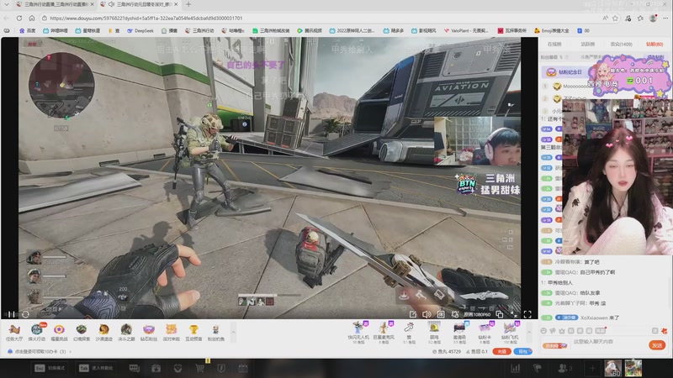Go to browser home page
This screenshot has height=378, width=673.
pyautogui.click(x=32, y=18)
